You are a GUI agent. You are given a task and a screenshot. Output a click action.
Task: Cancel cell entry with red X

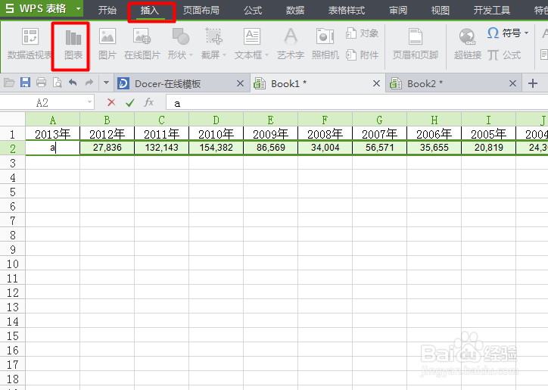111,102
